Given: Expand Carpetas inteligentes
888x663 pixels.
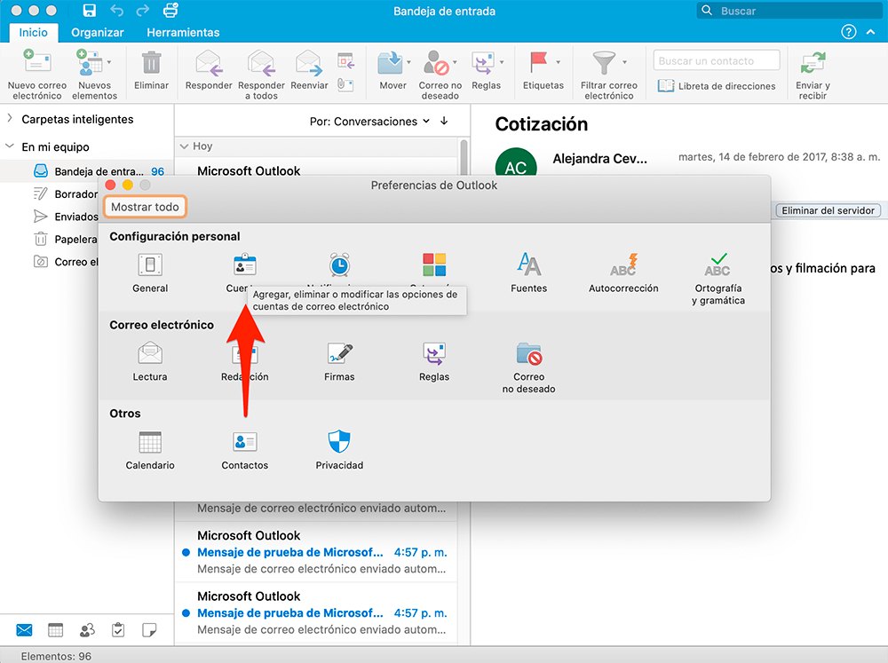Looking at the screenshot, I should [x=10, y=118].
